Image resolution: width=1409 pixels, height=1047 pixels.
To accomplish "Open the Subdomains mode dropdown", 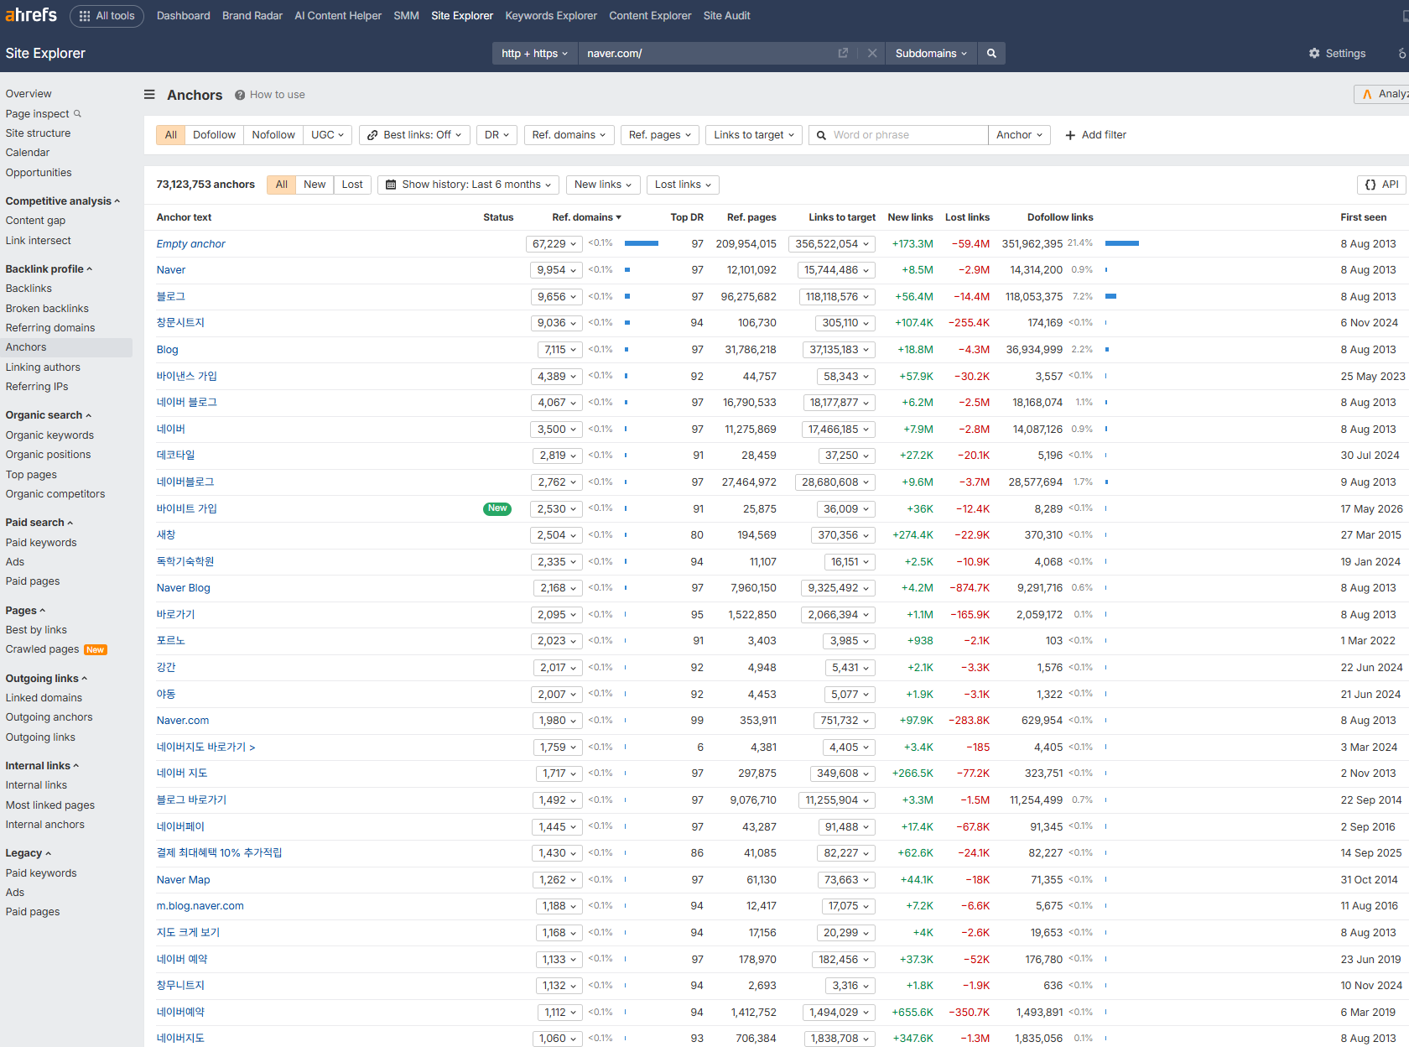I will 931,53.
